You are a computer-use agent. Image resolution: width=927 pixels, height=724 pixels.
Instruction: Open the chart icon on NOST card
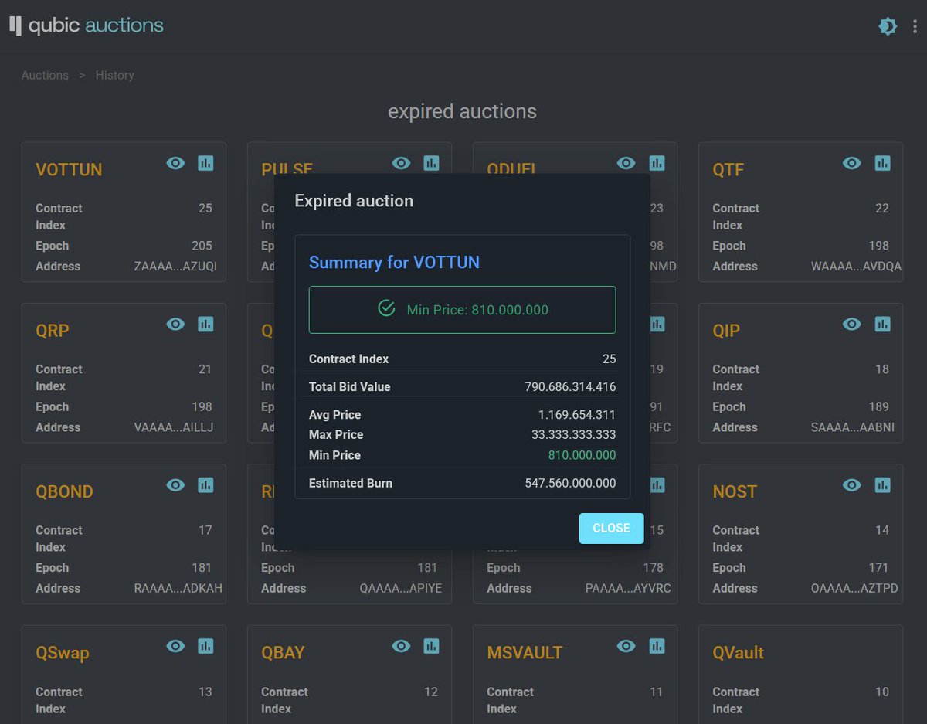click(x=882, y=485)
